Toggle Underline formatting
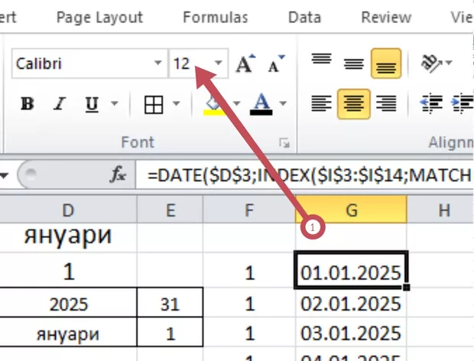This screenshot has height=361, width=474. tap(92, 104)
